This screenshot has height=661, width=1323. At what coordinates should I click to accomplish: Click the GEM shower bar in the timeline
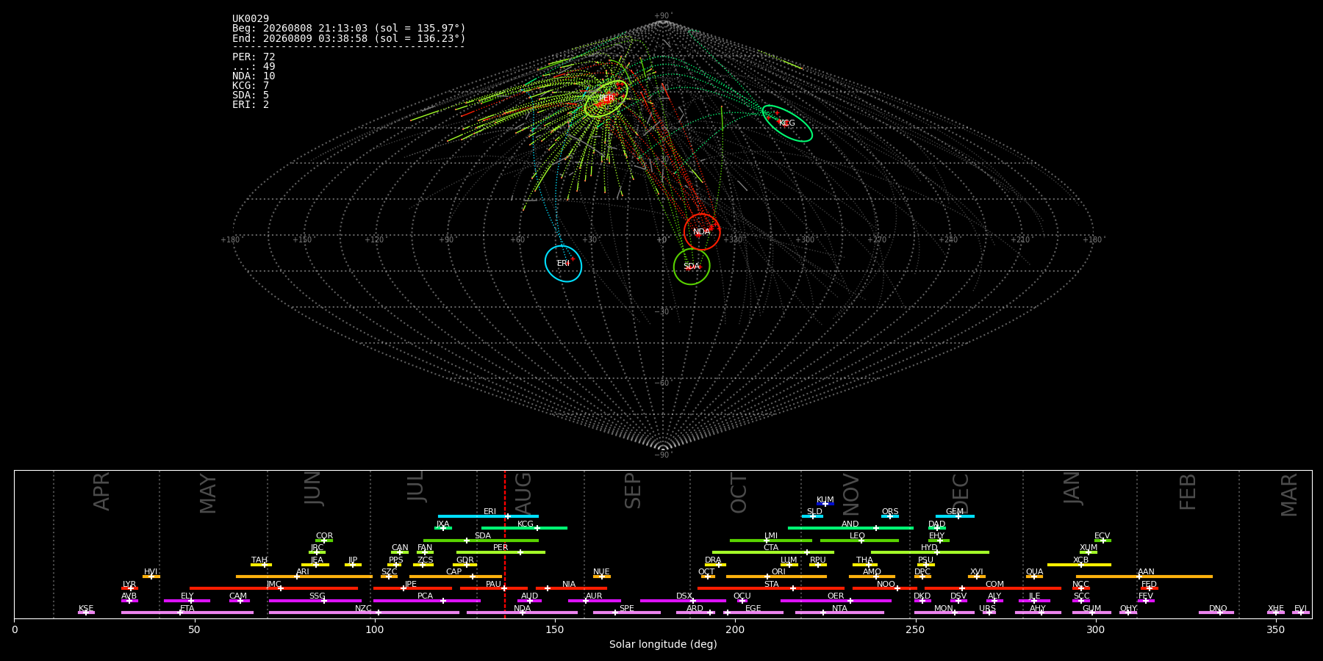(x=955, y=516)
